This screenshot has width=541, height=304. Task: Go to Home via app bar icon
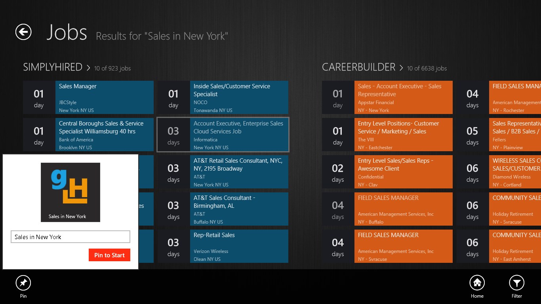tap(477, 283)
